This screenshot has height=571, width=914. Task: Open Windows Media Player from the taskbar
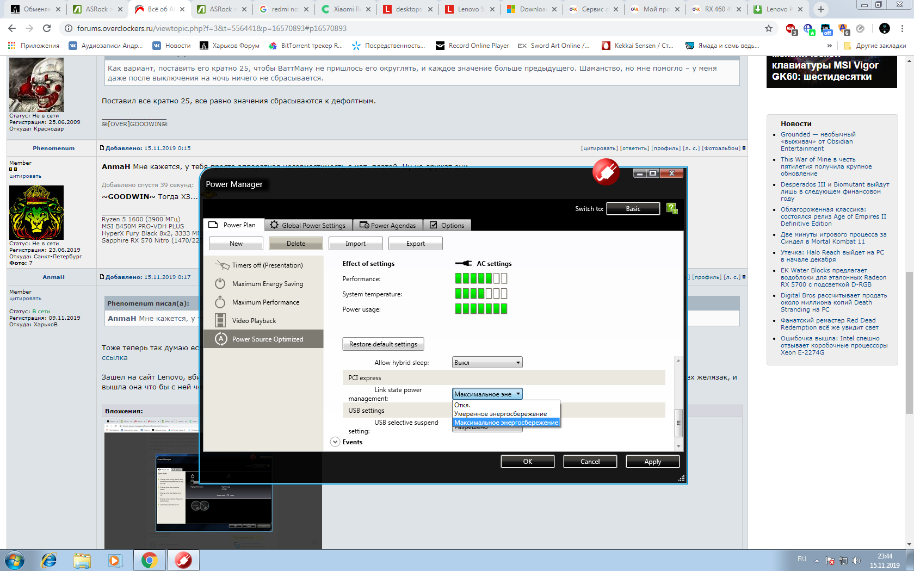click(x=115, y=560)
